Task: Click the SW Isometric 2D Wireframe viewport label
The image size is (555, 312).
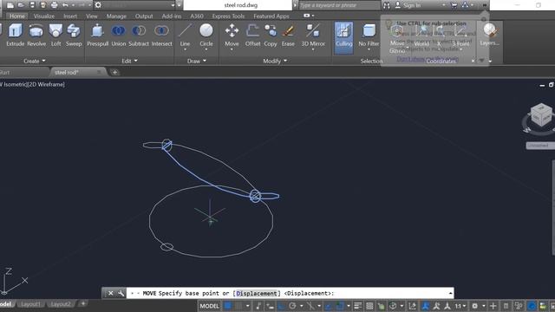Action: pyautogui.click(x=33, y=84)
